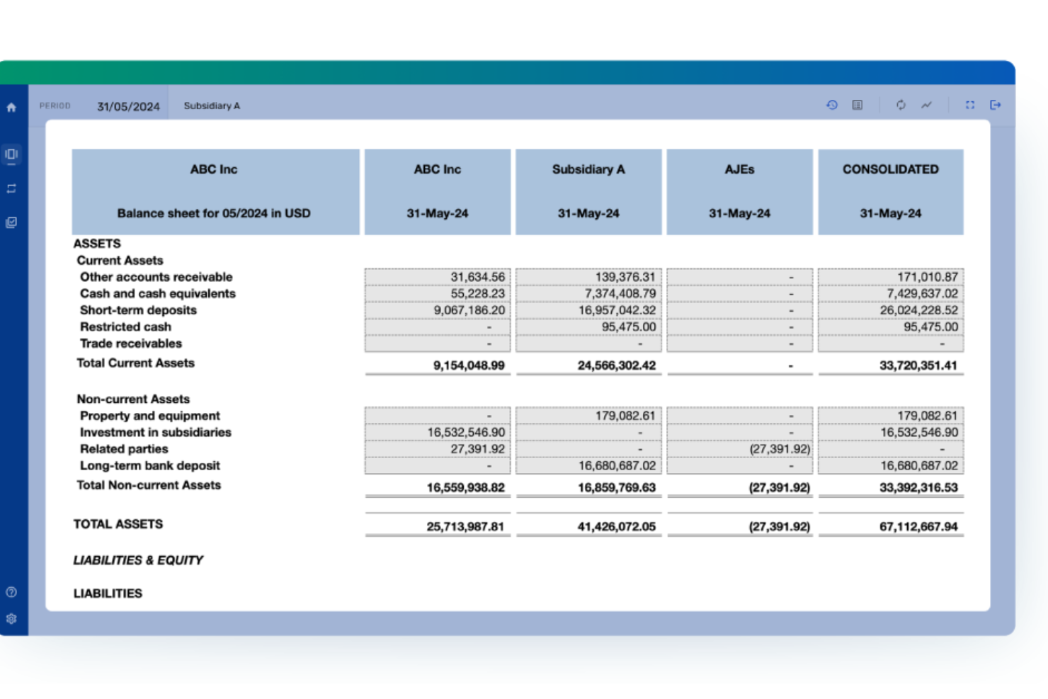Viewport: 1048px width, 699px height.
Task: Open the period selector showing 31/05/2024
Action: [x=127, y=106]
